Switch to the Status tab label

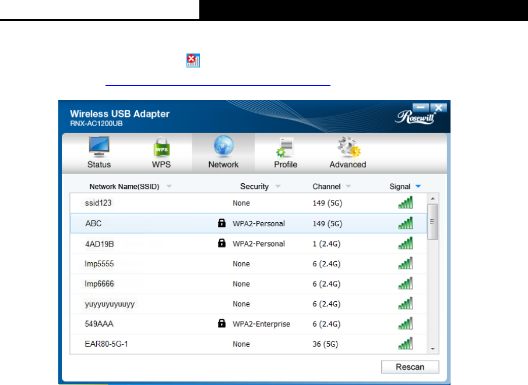pos(99,165)
